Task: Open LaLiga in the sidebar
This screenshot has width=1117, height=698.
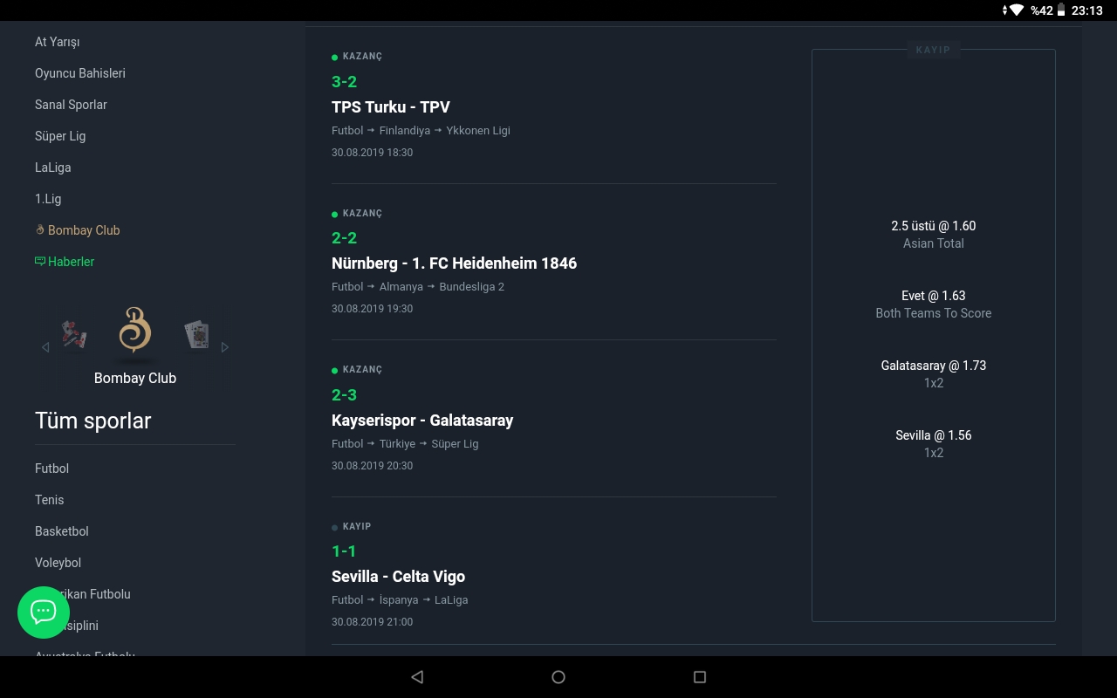Action: pyautogui.click(x=53, y=168)
